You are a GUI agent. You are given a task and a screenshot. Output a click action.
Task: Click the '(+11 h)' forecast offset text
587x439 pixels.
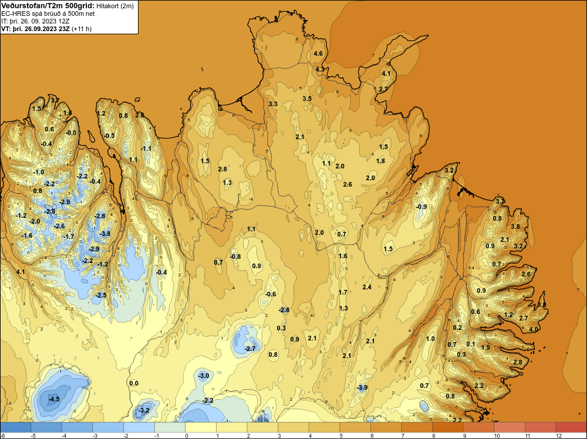(82, 28)
